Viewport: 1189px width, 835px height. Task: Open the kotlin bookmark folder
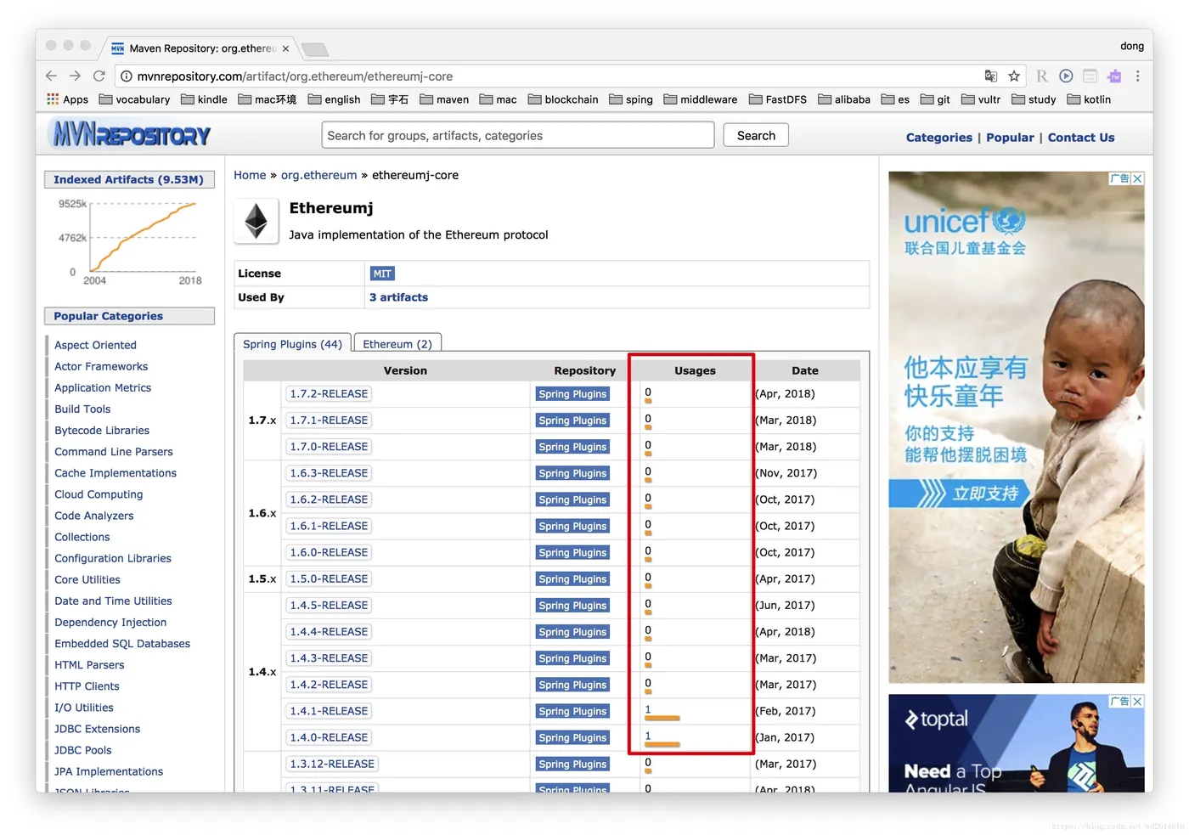[1089, 99]
